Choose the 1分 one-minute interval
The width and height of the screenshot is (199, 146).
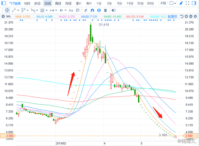click(x=99, y=4)
